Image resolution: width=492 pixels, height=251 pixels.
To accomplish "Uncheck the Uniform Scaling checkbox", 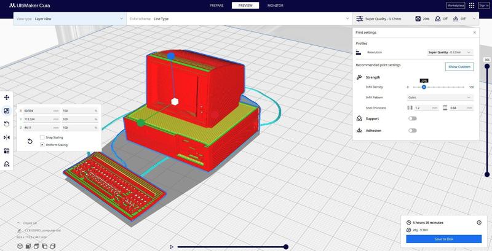I will click(x=42, y=145).
